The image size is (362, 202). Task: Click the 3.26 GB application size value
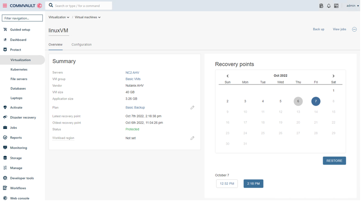point(132,99)
